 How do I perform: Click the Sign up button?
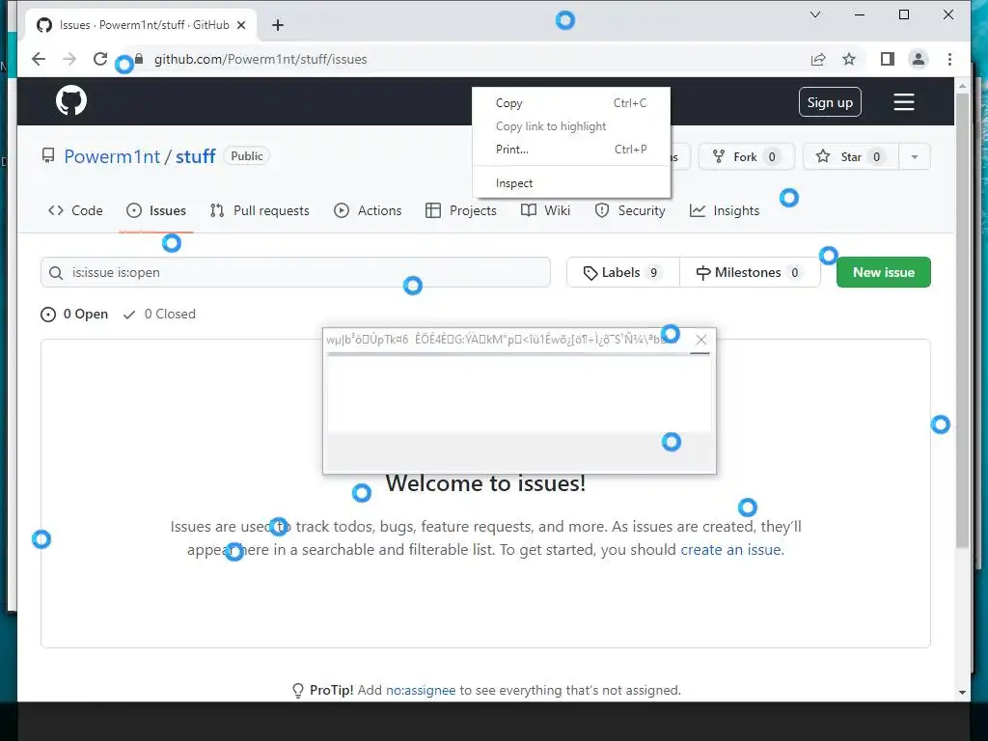click(x=830, y=102)
